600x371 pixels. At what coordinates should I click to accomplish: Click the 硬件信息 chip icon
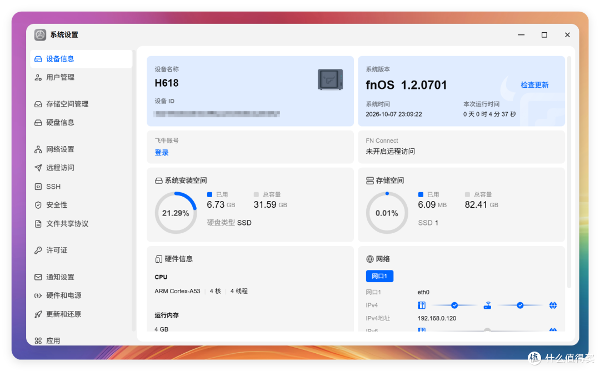coord(159,259)
